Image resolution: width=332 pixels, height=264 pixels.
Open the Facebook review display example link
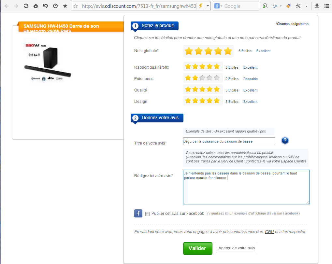click(x=253, y=214)
